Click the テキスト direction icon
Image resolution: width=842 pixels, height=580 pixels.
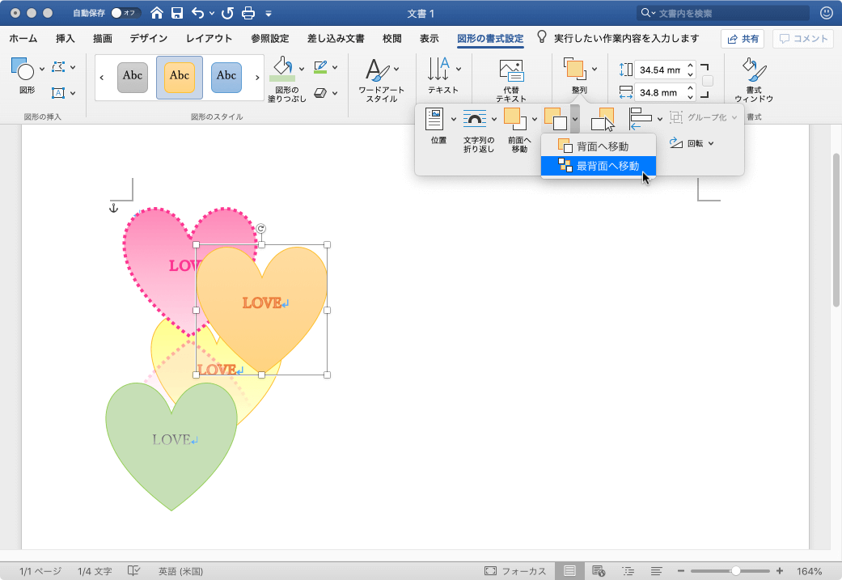438,69
